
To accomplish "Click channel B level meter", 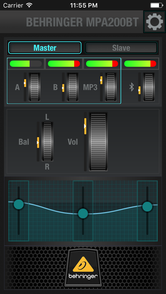I will (x=64, y=64).
